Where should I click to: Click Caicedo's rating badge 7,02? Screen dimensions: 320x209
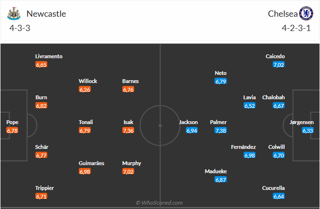click(x=279, y=64)
